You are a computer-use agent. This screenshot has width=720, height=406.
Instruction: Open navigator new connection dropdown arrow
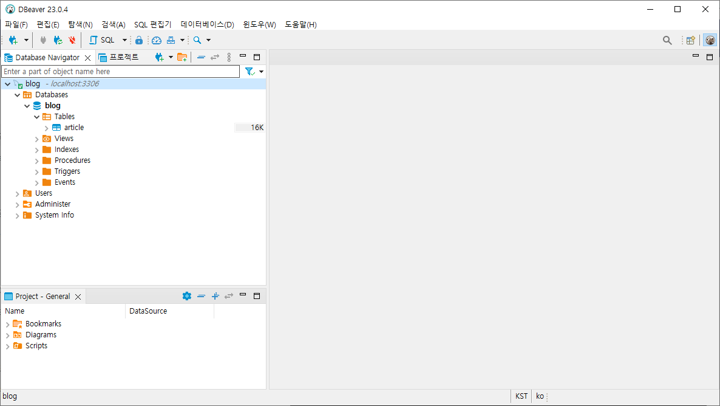point(171,58)
